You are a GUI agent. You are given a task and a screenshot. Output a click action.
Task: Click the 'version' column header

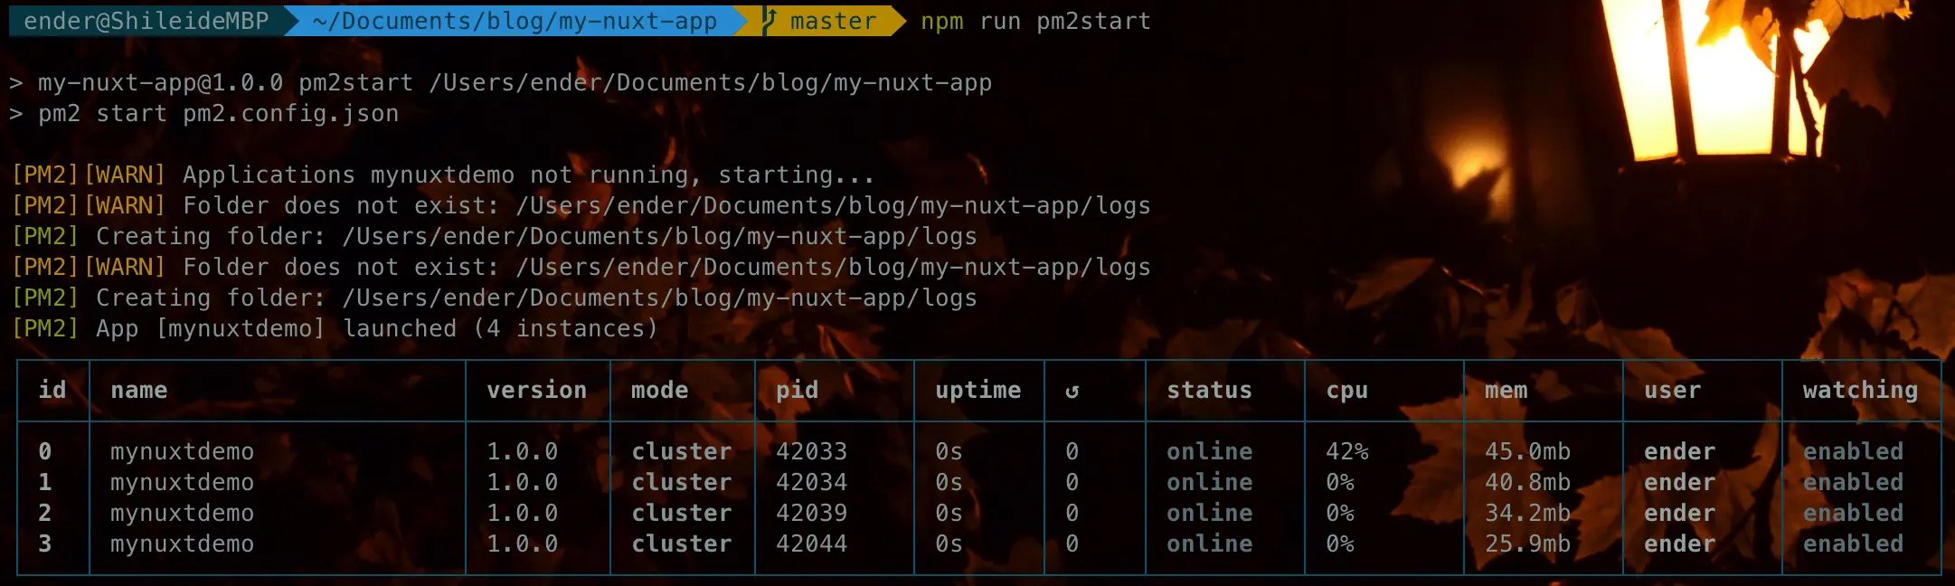point(537,390)
